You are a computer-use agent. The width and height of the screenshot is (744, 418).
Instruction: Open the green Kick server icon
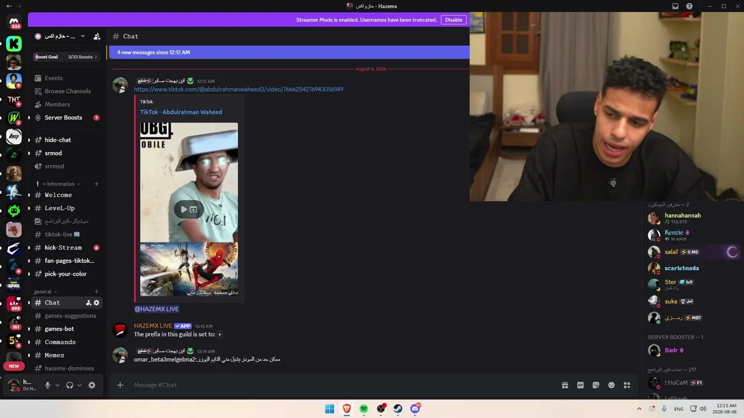coord(14,44)
